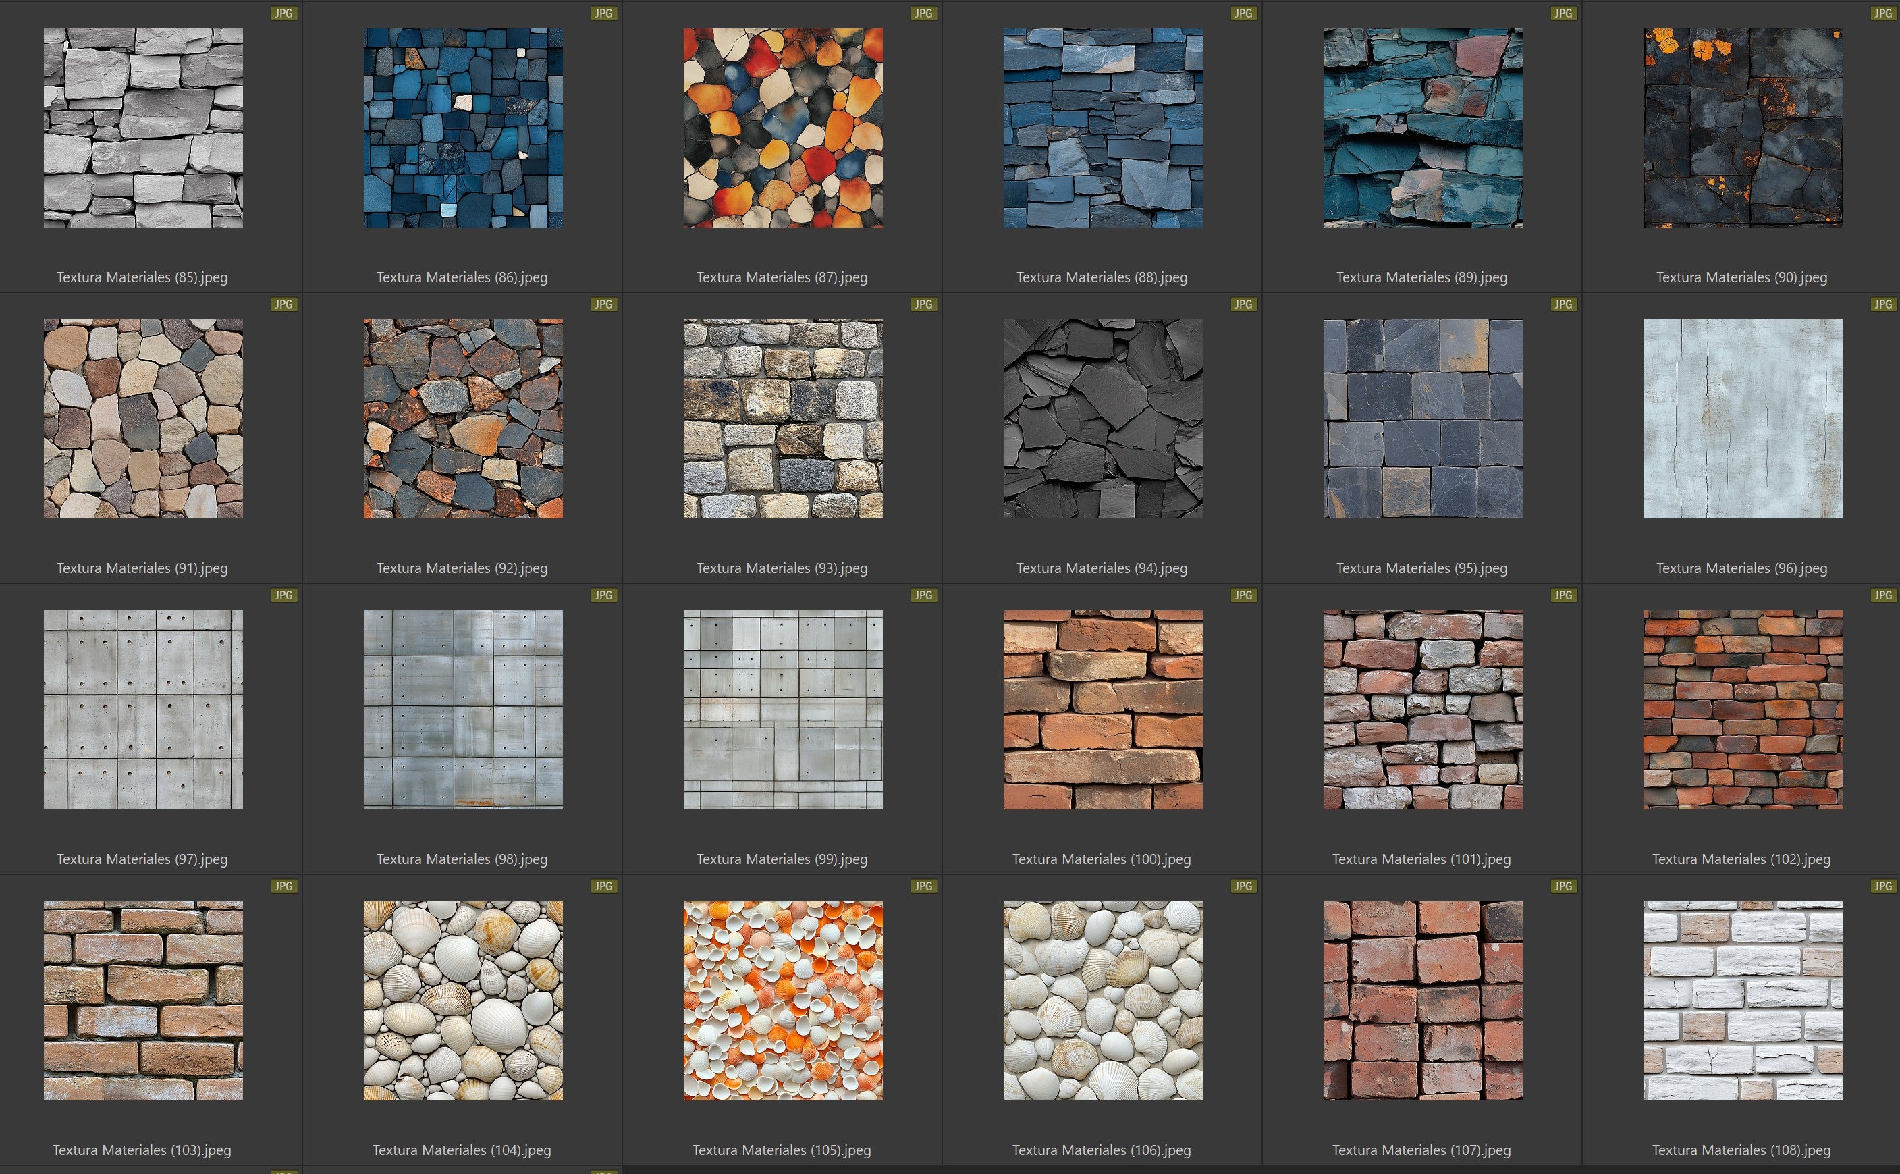
Task: Click the filename Textura Materiales (98).jpeg
Action: click(462, 859)
